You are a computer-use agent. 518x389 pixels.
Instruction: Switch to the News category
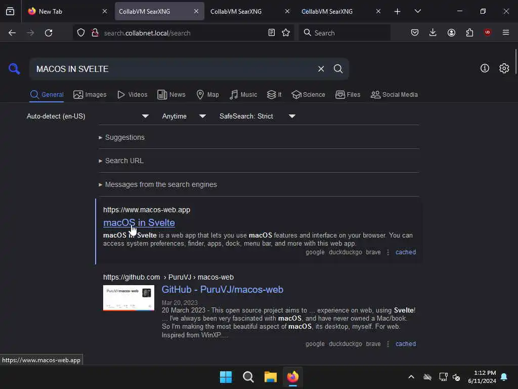(x=171, y=95)
